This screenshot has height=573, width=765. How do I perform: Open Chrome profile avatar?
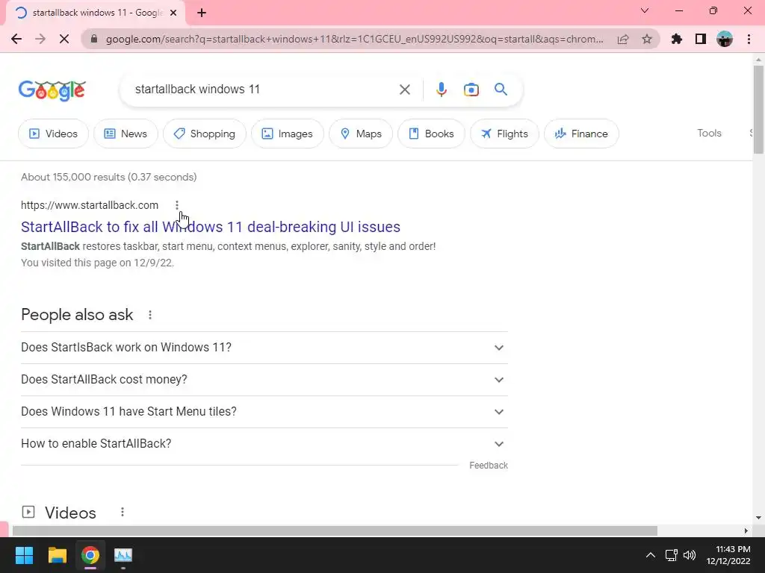click(x=725, y=39)
